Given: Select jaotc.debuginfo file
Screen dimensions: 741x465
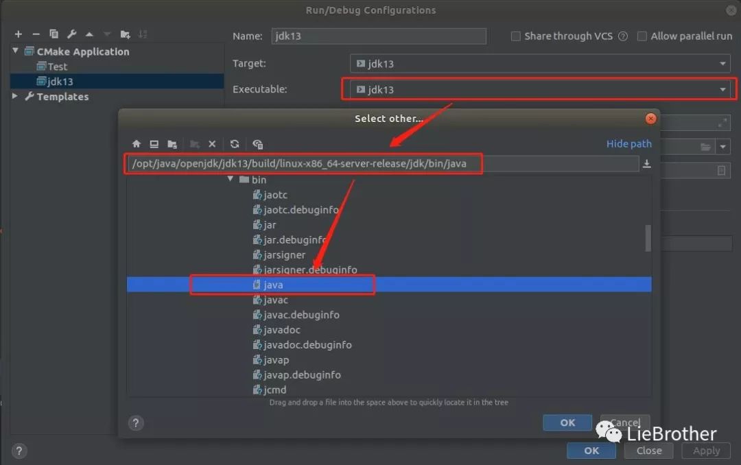Looking at the screenshot, I should click(x=295, y=210).
